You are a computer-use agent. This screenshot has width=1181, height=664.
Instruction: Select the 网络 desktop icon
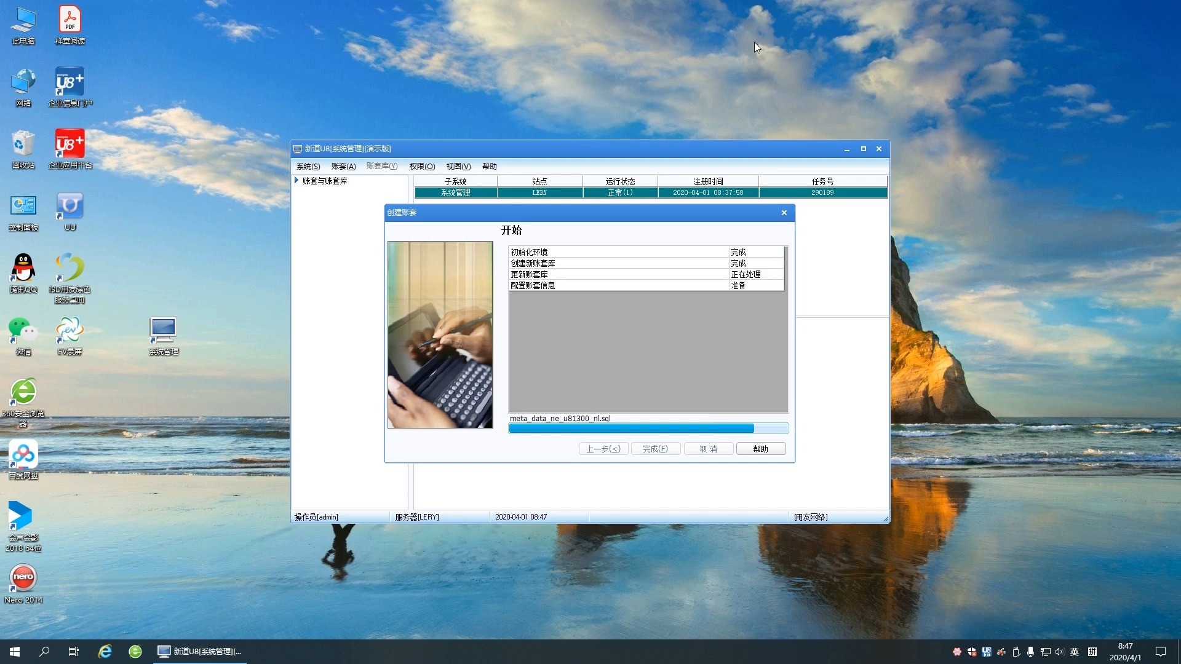(x=23, y=87)
